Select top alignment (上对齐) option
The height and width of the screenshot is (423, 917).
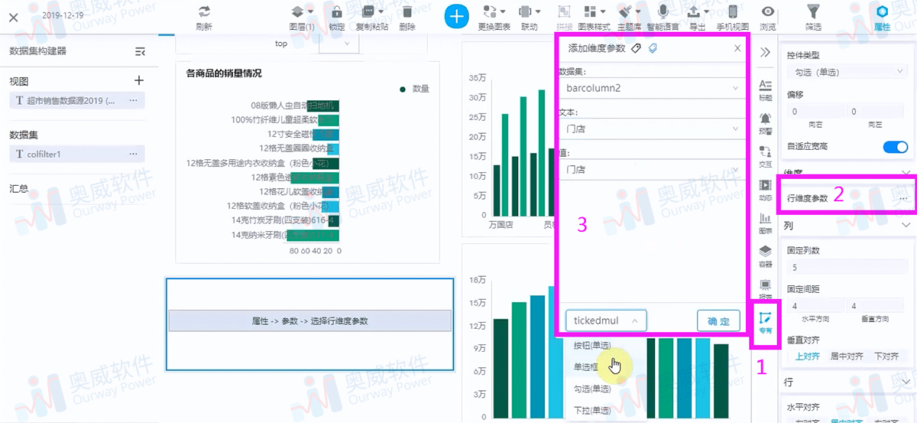coord(808,356)
